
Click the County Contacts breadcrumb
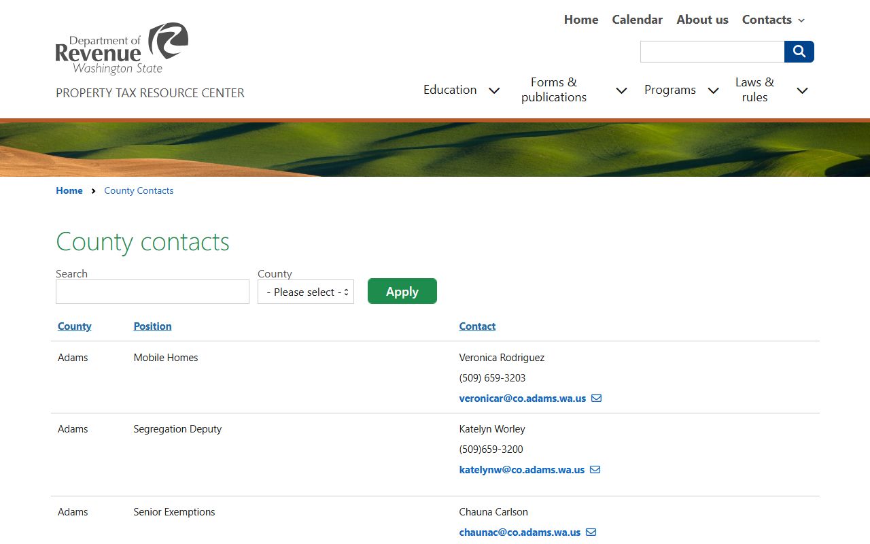[x=139, y=191]
